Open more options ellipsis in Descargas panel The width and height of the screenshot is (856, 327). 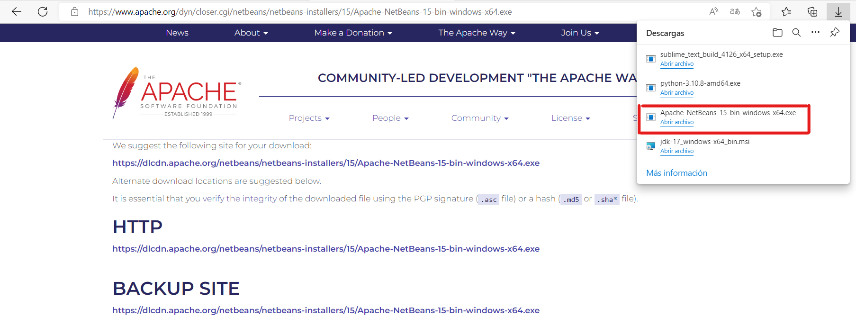815,32
